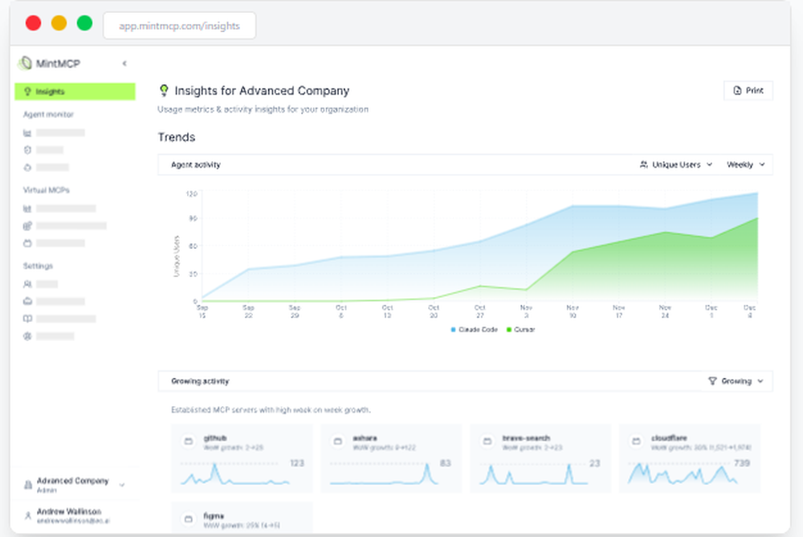803x537 pixels.
Task: Select the bar chart icon under Agent monitor
Action: click(x=29, y=133)
